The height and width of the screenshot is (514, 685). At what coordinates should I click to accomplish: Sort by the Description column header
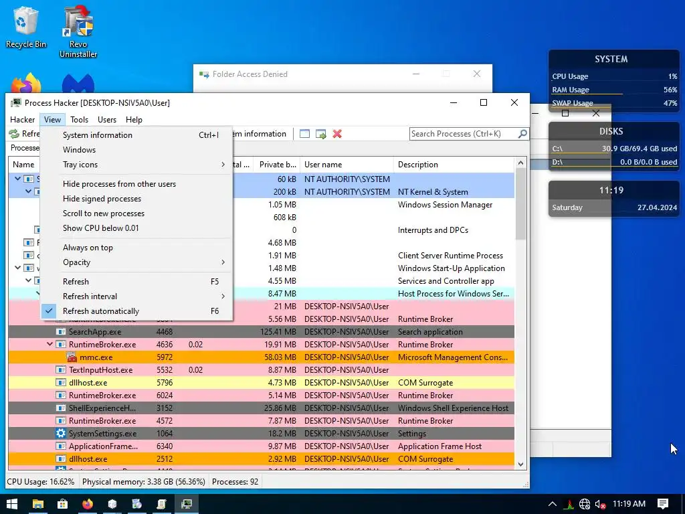point(454,165)
